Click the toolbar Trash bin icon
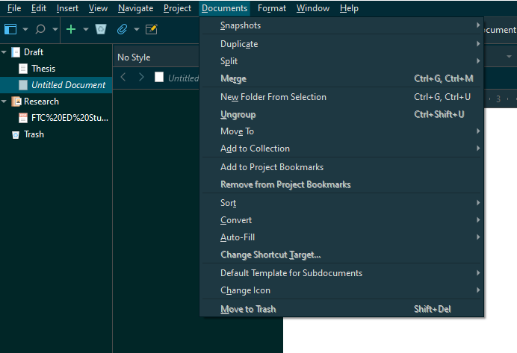This screenshot has width=517, height=353. pos(101,29)
